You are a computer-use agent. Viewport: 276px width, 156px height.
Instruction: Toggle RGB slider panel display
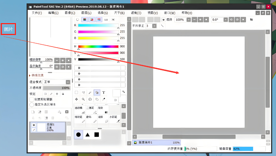coord(85,19)
